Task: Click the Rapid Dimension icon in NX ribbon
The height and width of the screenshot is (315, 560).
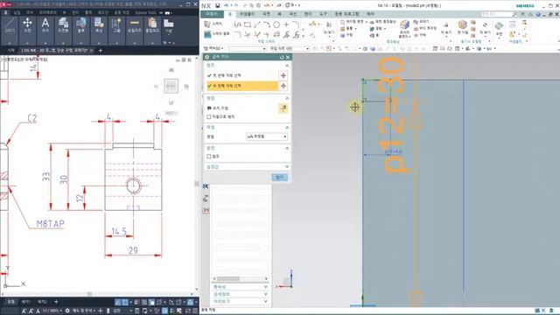Action: coord(312,24)
